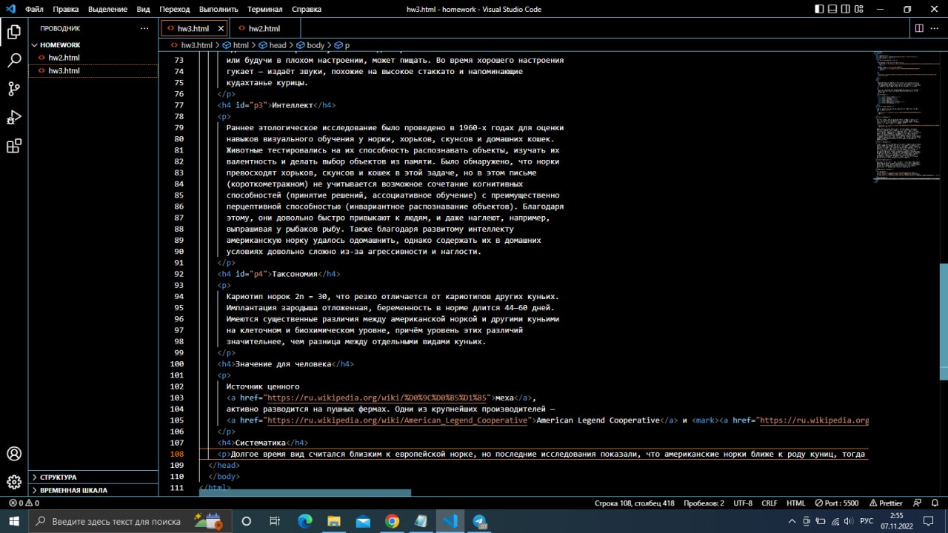Screen dimensions: 948x533
Task: Toggle the bottom panel layout button
Action: coord(833,9)
